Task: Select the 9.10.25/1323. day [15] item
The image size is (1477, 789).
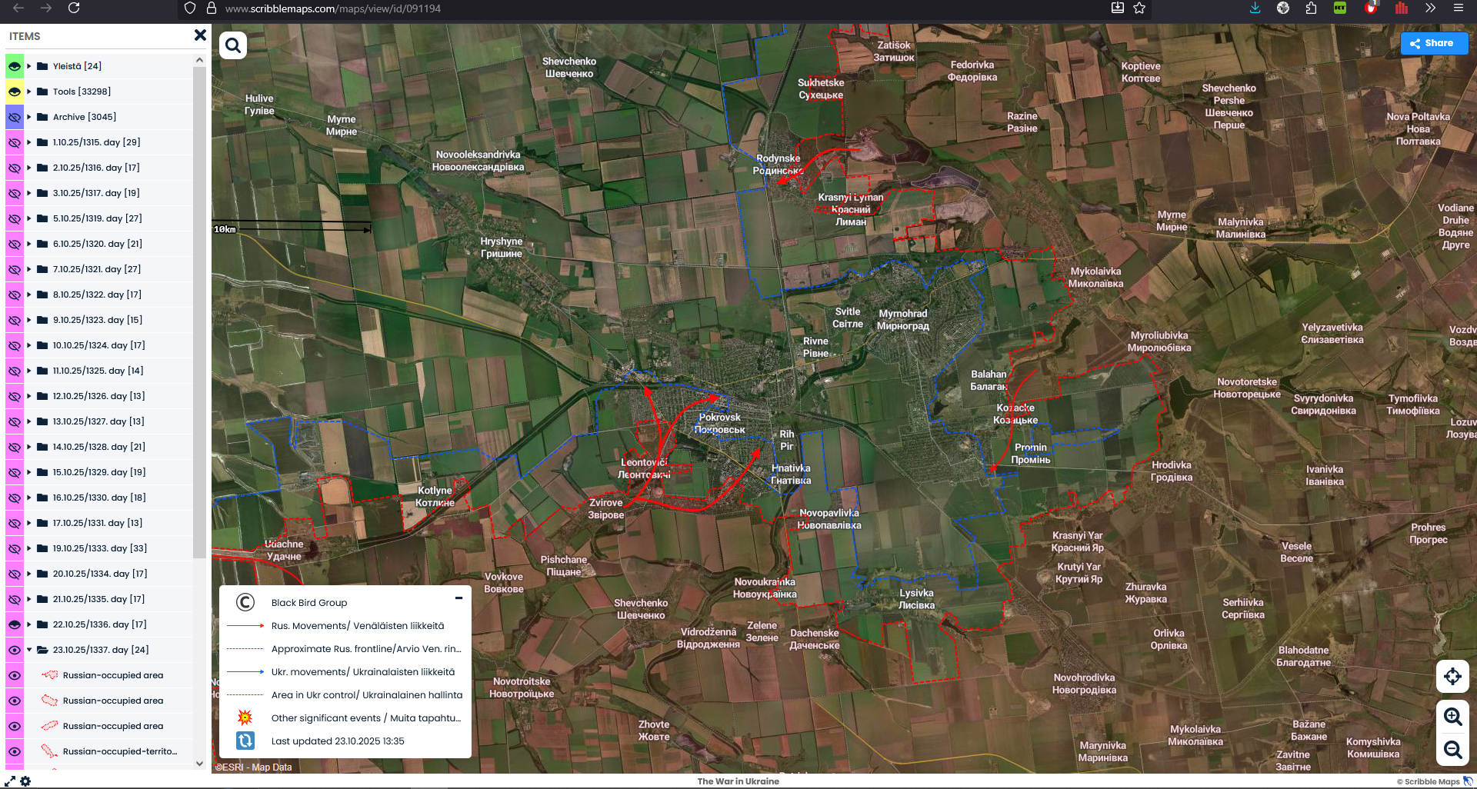Action: point(98,320)
